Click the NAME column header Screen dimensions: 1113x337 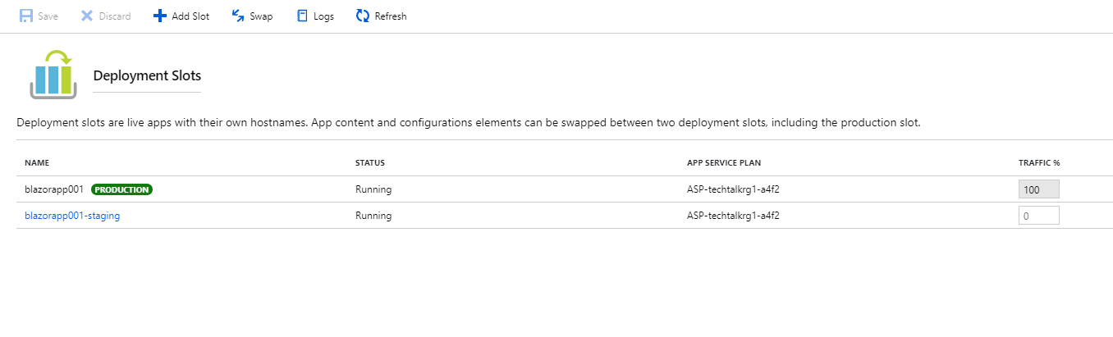[x=37, y=163]
